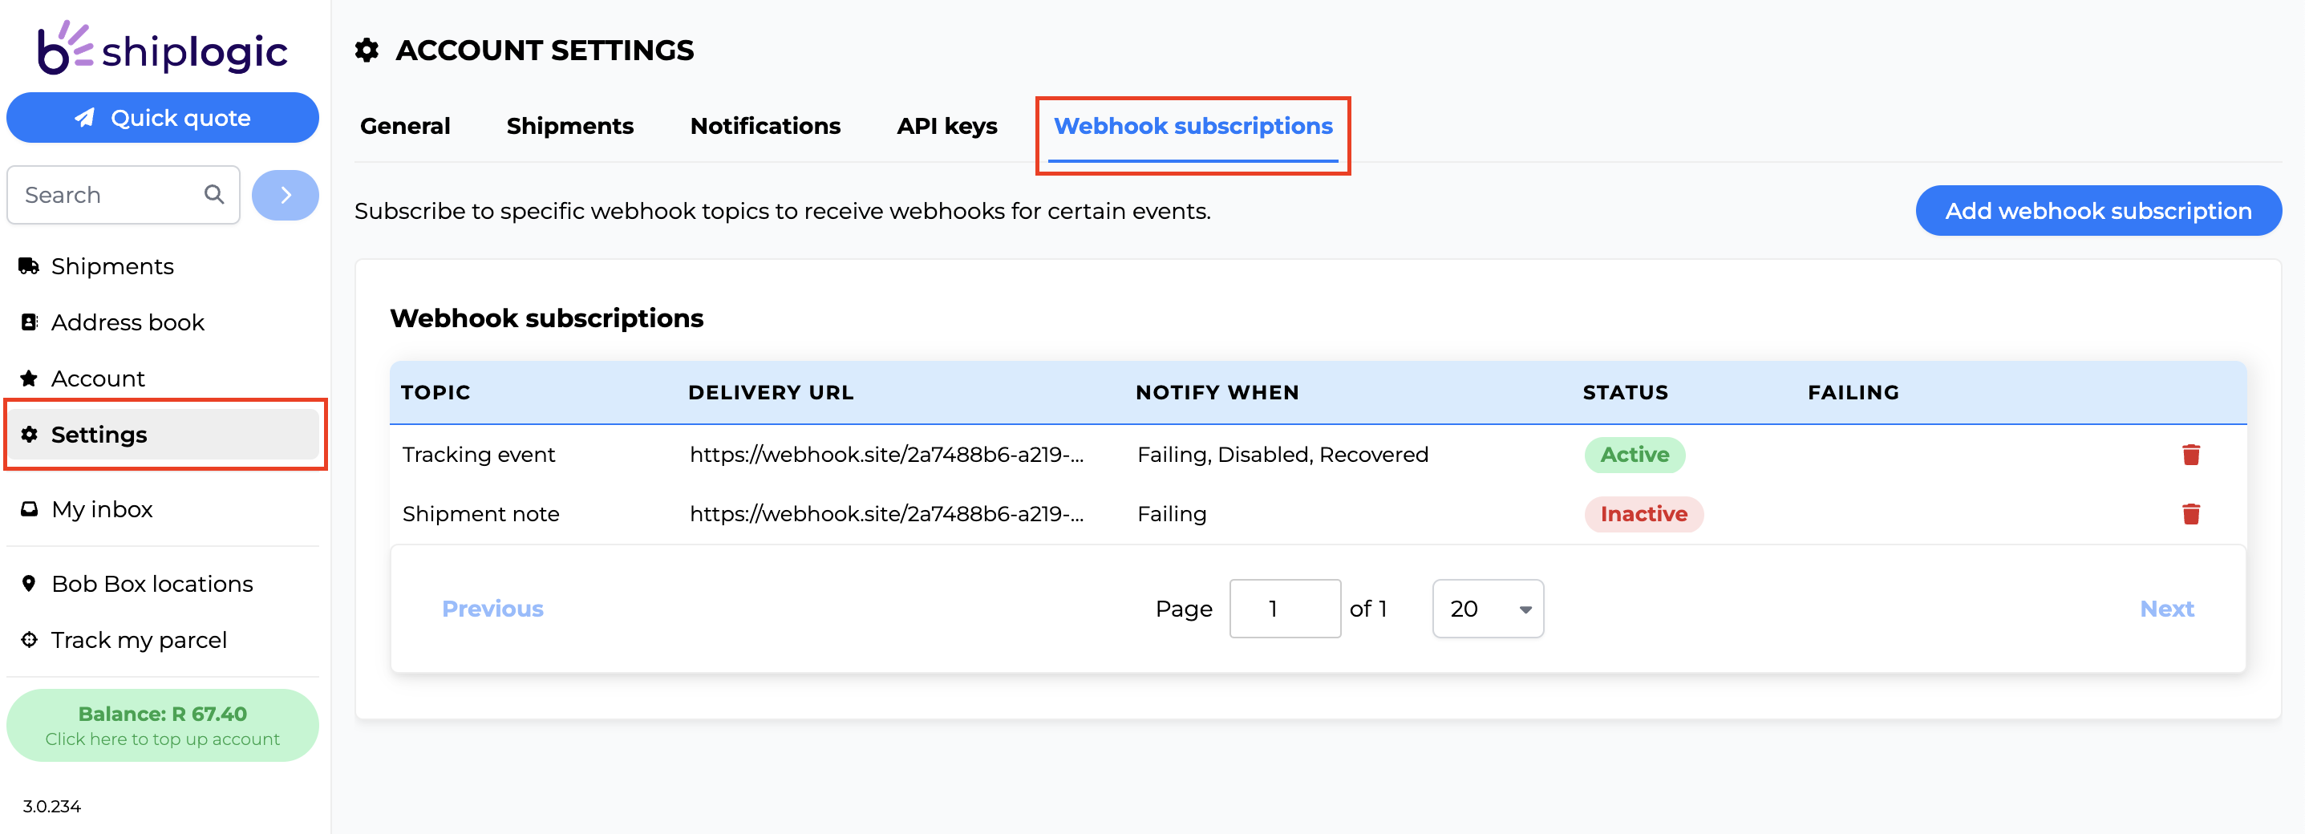Open the page size dropdown showing 20
The width and height of the screenshot is (2305, 834).
[x=1487, y=609]
